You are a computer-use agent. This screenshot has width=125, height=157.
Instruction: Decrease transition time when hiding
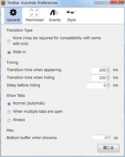(x=108, y=79)
